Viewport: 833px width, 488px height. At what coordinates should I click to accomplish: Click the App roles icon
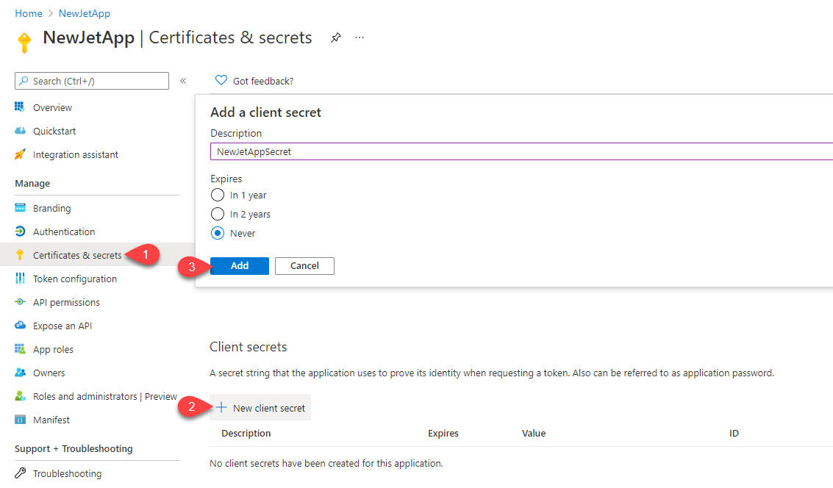[x=20, y=349]
